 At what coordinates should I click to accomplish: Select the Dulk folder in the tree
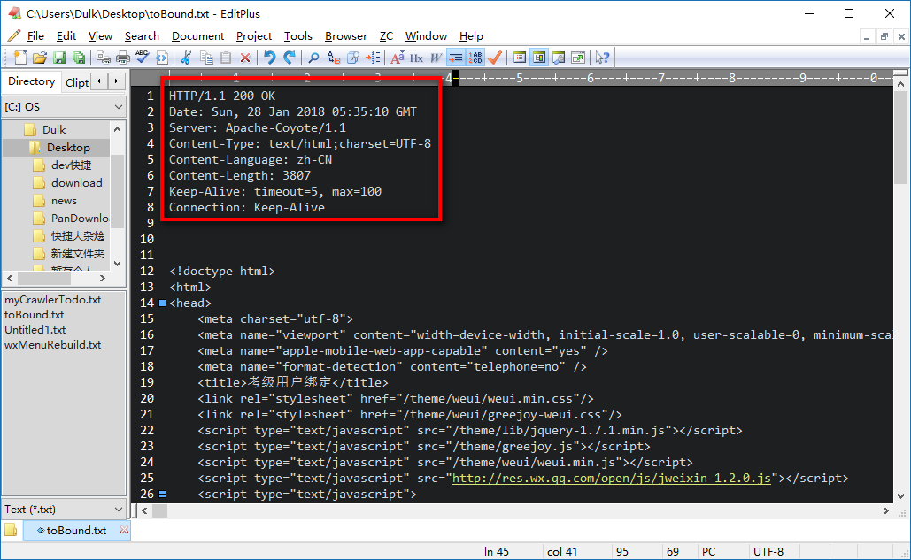coord(53,129)
